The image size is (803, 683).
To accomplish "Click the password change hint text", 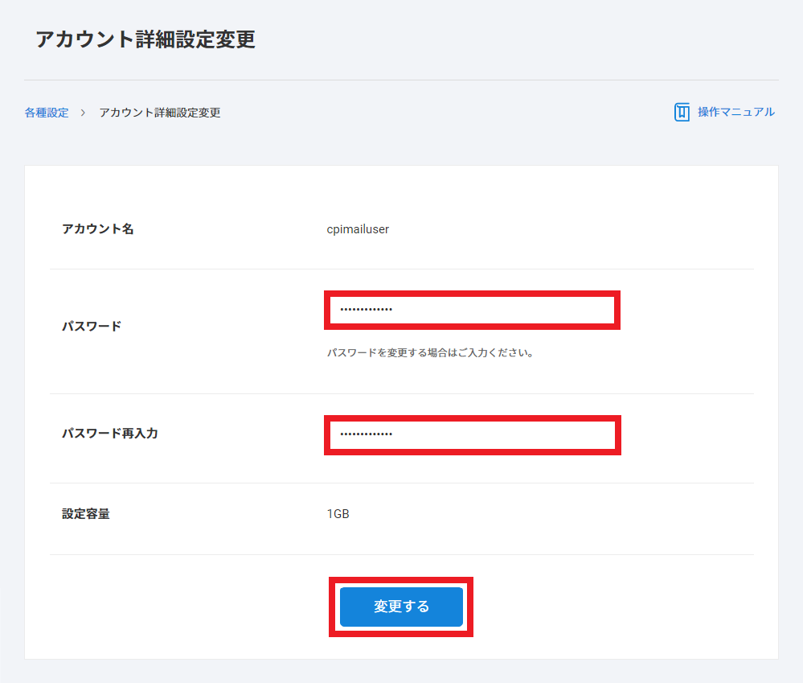I will coord(431,352).
